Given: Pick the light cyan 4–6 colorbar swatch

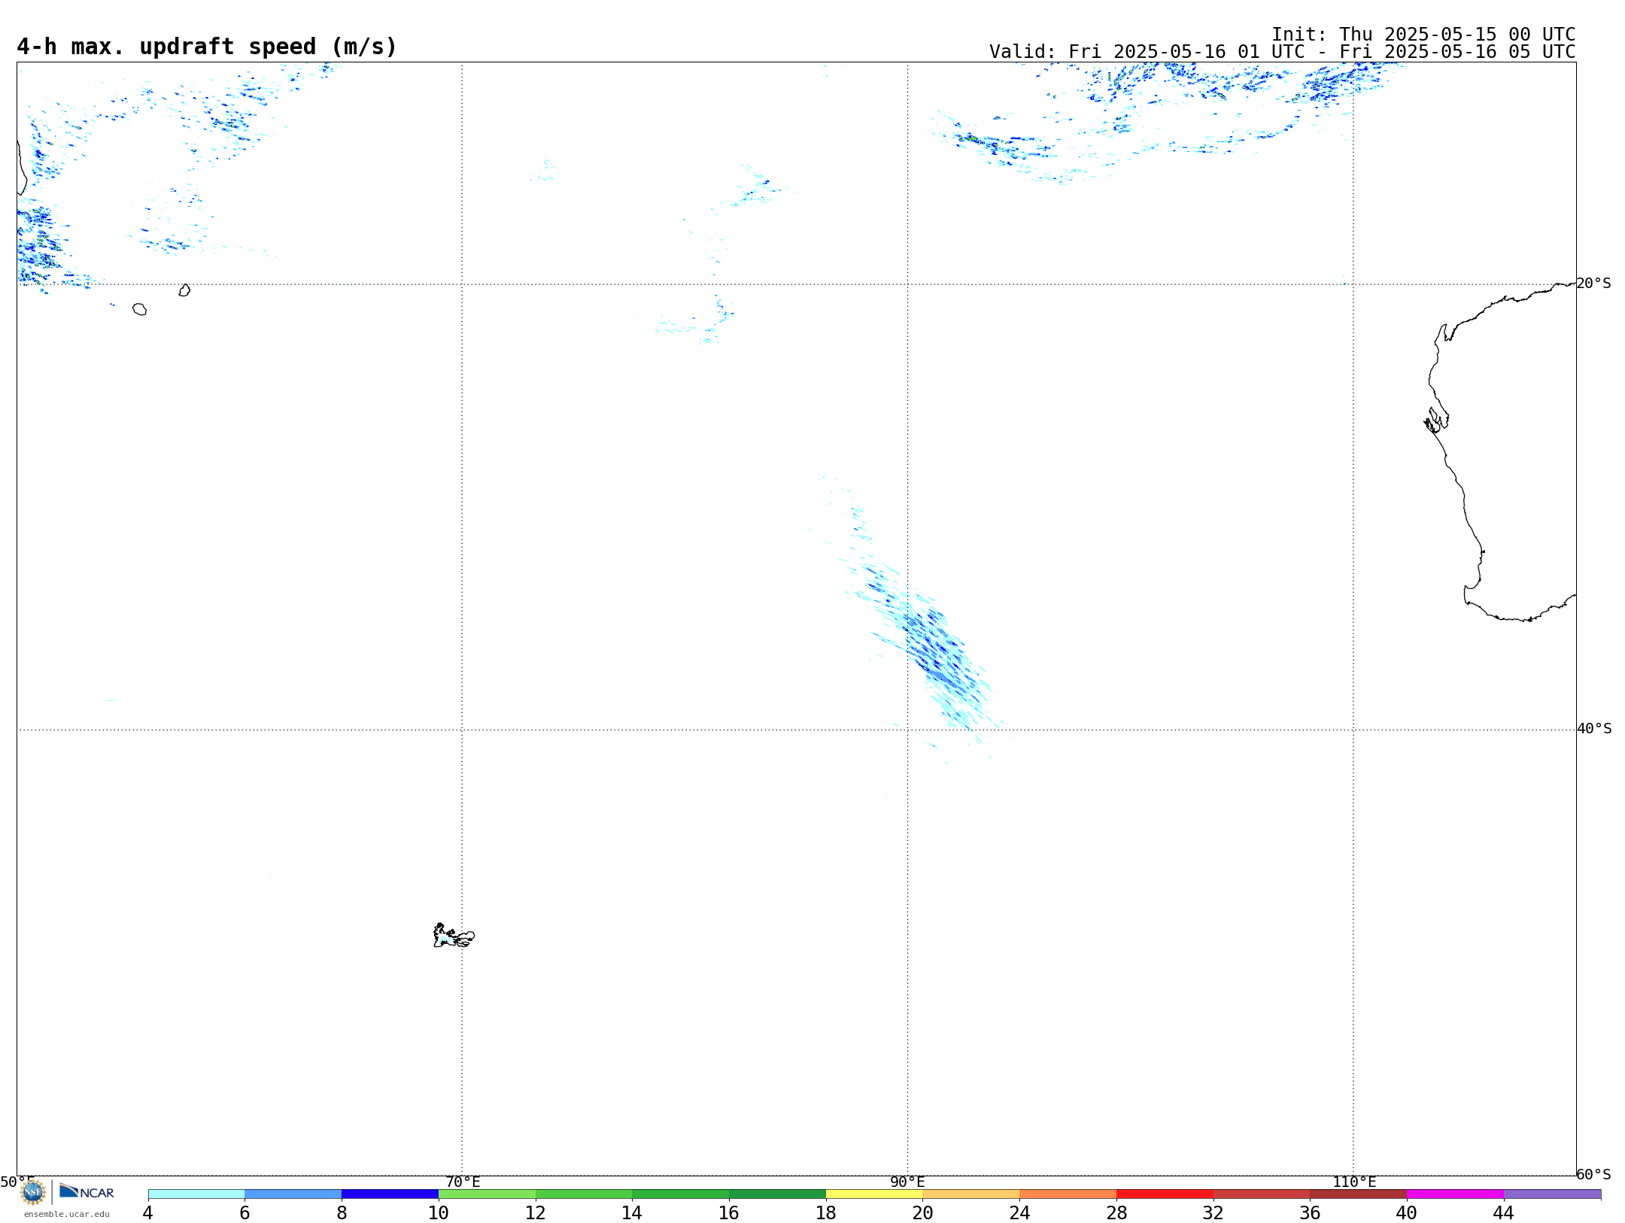Looking at the screenshot, I should (x=196, y=1194).
